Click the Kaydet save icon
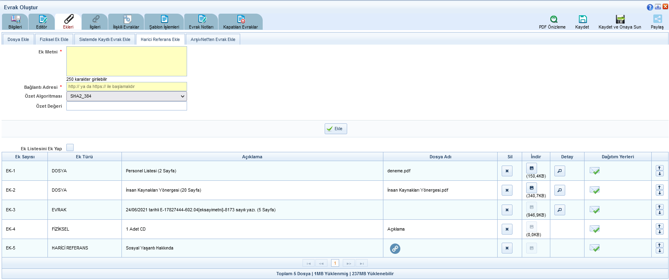Screen dimensions: 669x280 [583, 19]
